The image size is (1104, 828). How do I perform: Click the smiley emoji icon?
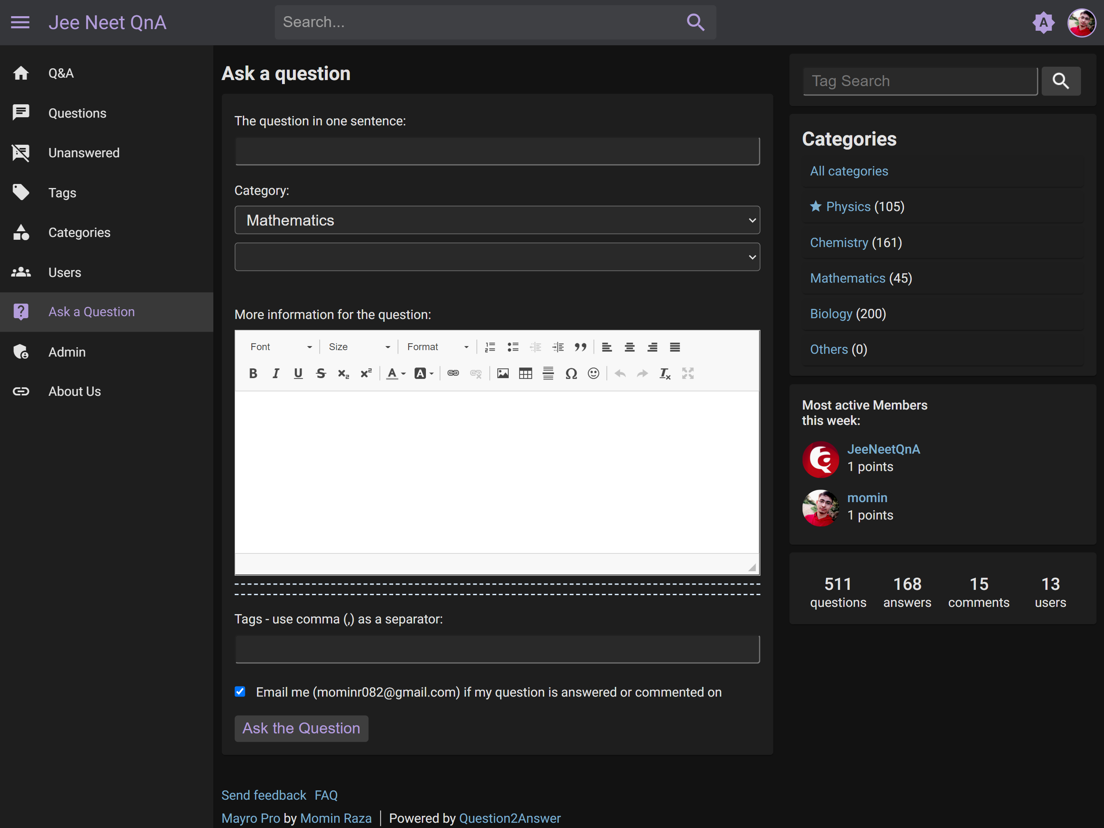click(594, 374)
